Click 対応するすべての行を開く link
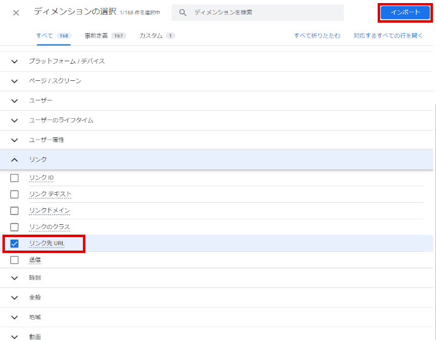Viewport: 436px width, 340px height. coord(388,36)
